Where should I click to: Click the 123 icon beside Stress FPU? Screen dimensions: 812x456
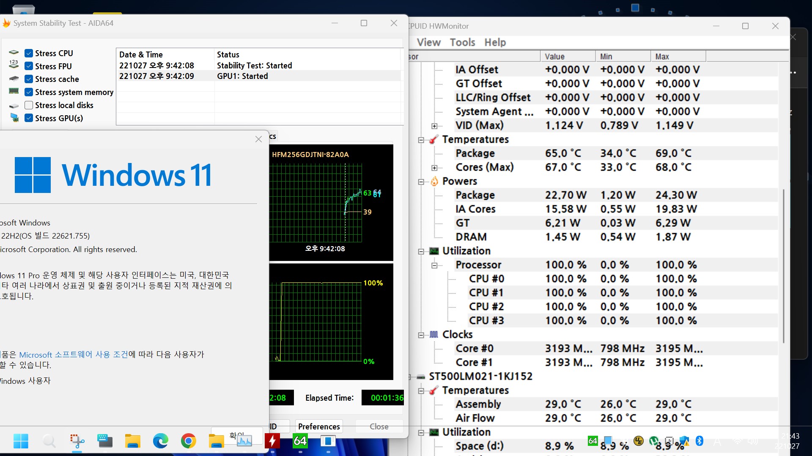point(14,64)
